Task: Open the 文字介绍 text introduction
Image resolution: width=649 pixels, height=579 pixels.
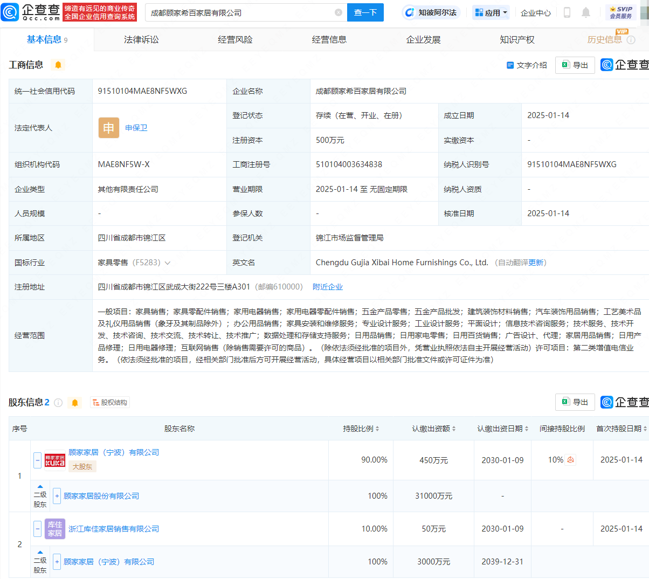Action: (x=527, y=65)
